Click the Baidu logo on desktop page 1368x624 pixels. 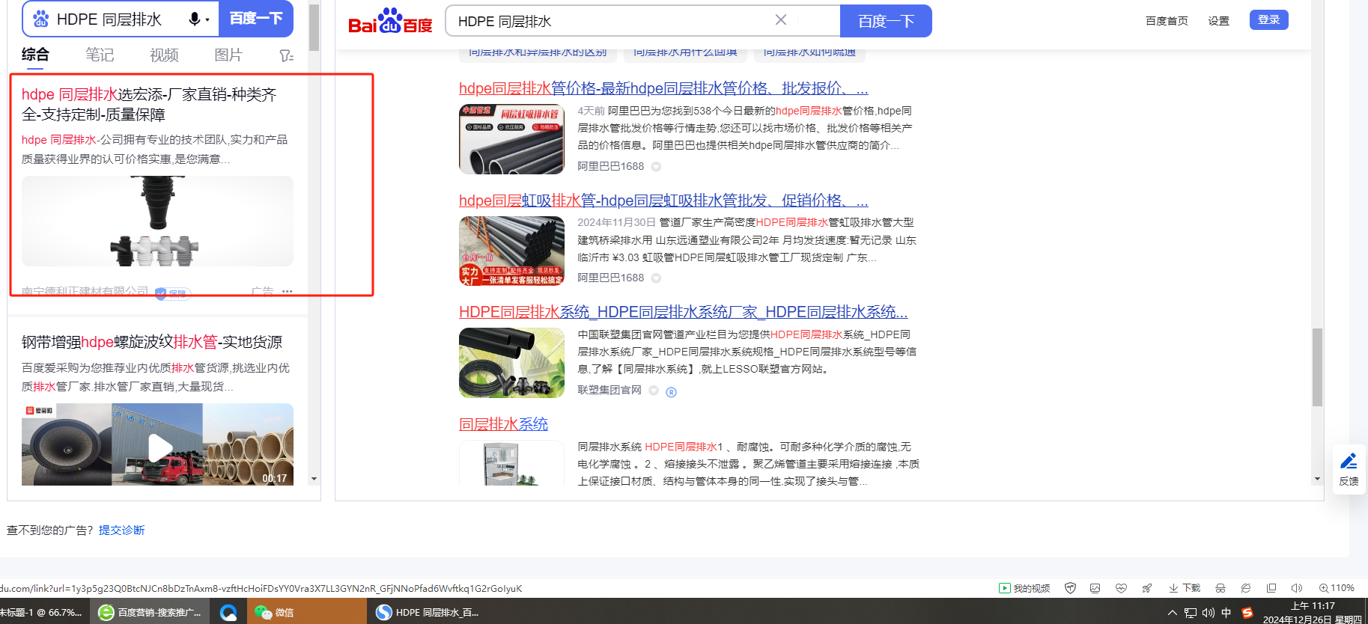pyautogui.click(x=390, y=21)
